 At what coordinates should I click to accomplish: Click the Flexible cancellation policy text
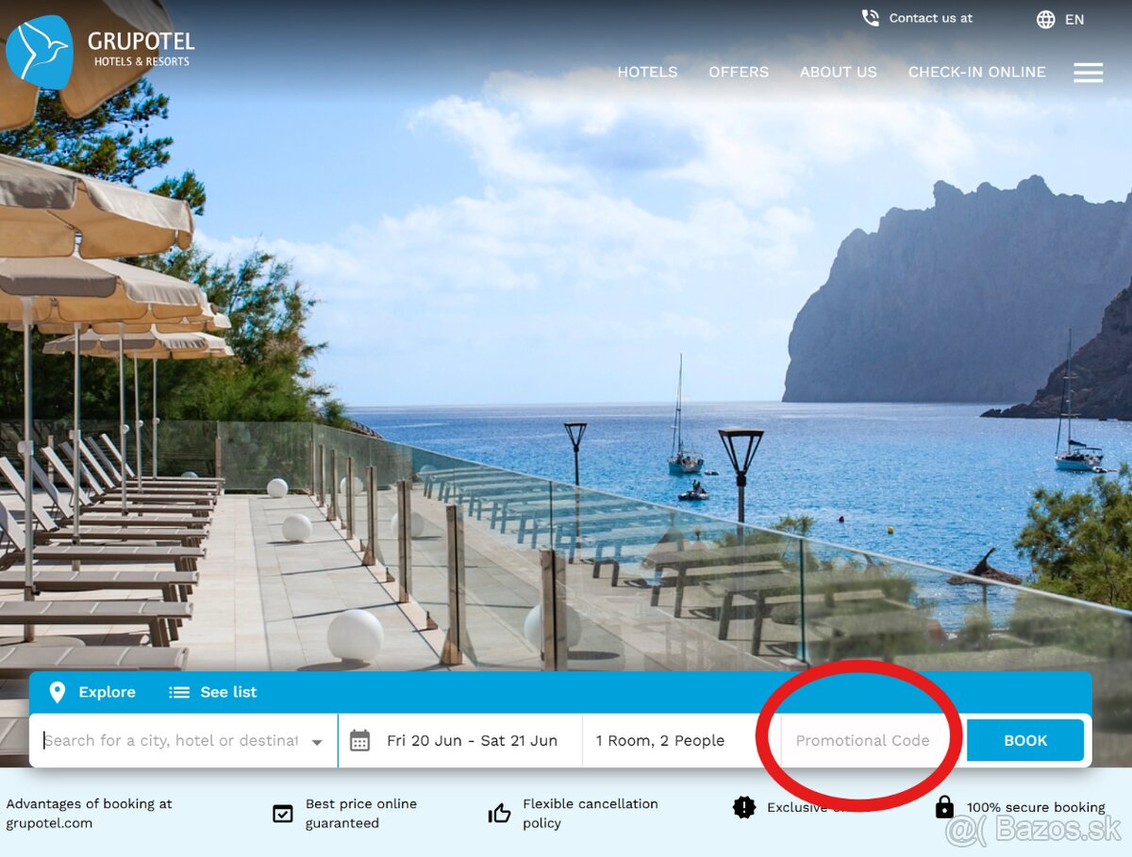[x=591, y=813]
